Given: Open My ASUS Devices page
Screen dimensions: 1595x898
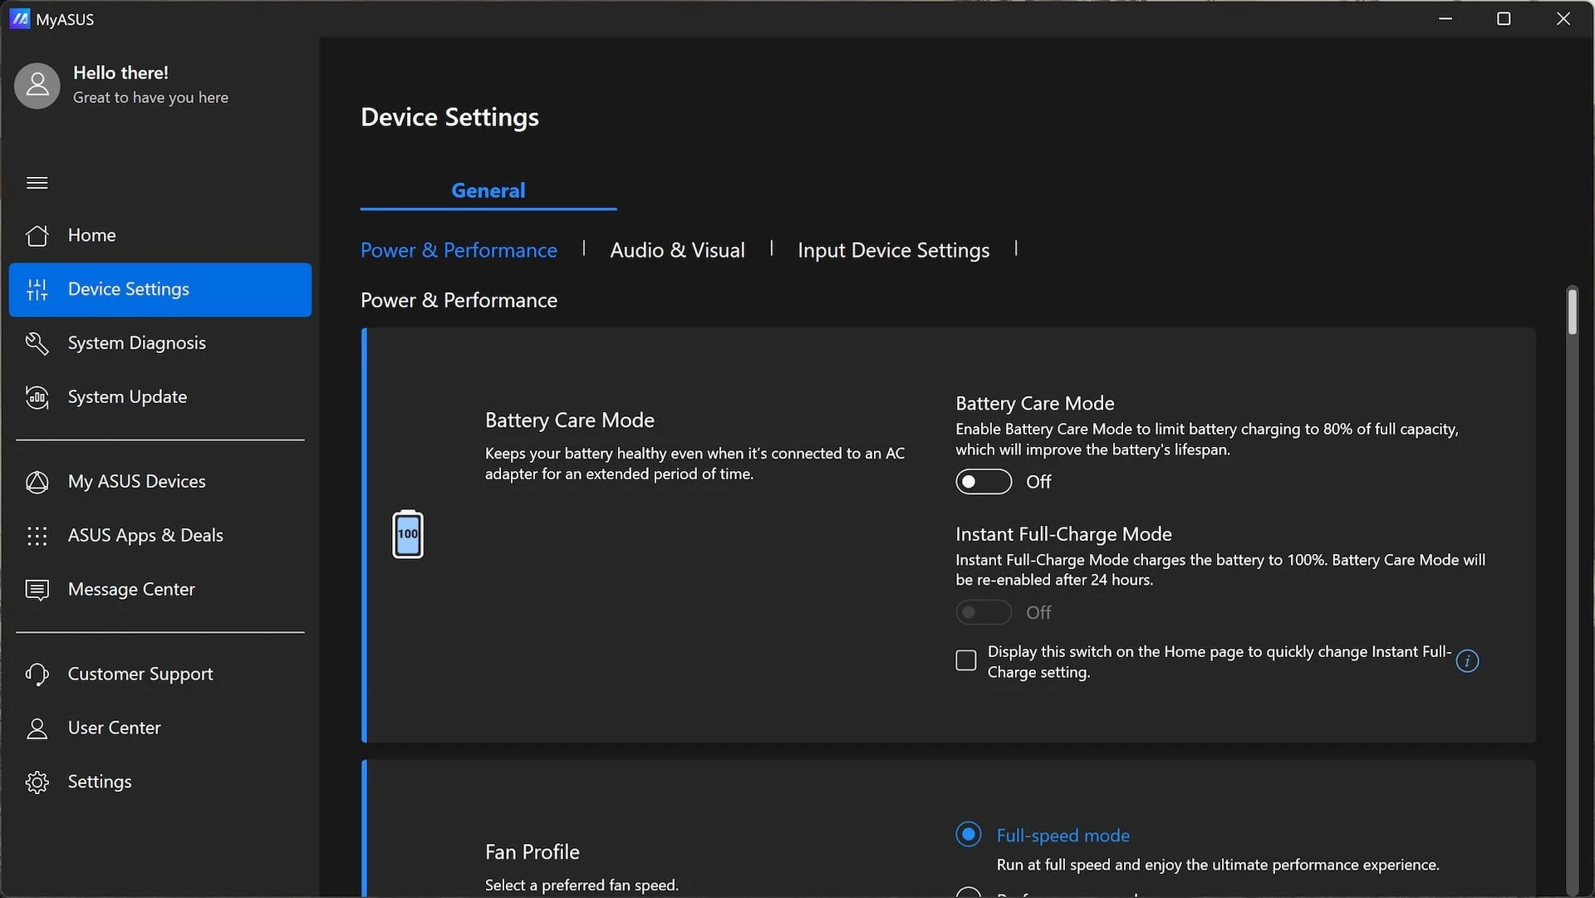Looking at the screenshot, I should point(160,482).
